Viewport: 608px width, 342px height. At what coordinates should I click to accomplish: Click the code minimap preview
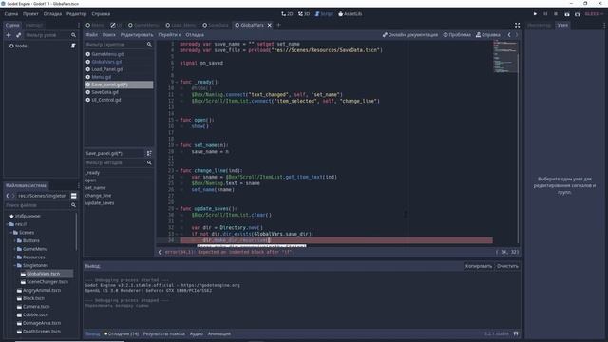505,57
